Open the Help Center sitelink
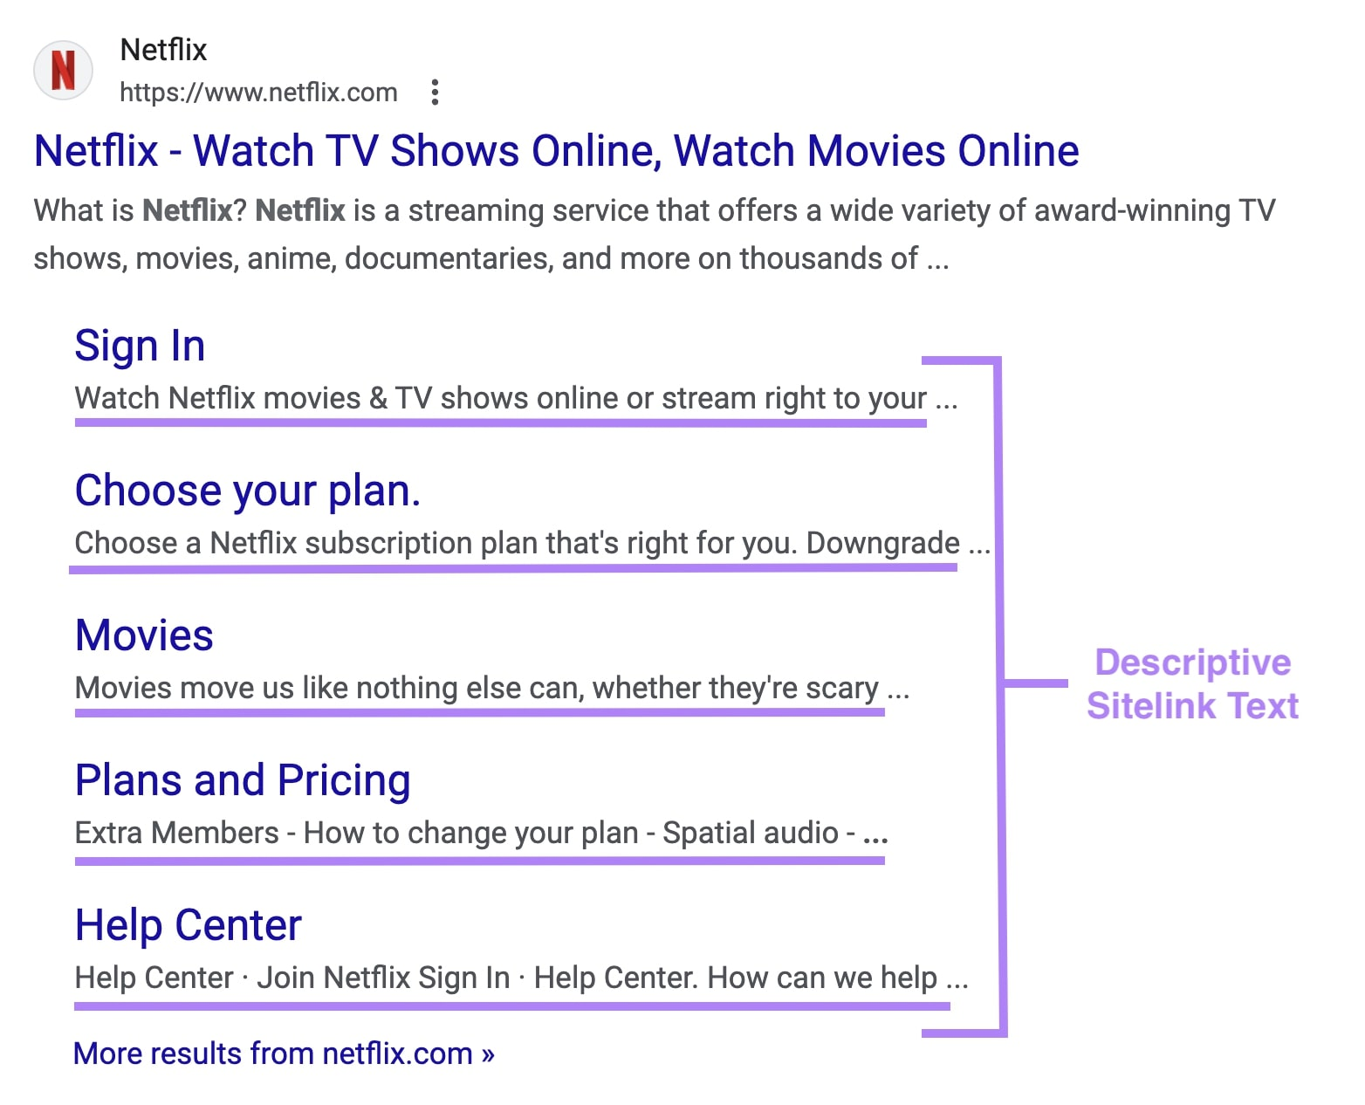The image size is (1365, 1105). coord(188,924)
